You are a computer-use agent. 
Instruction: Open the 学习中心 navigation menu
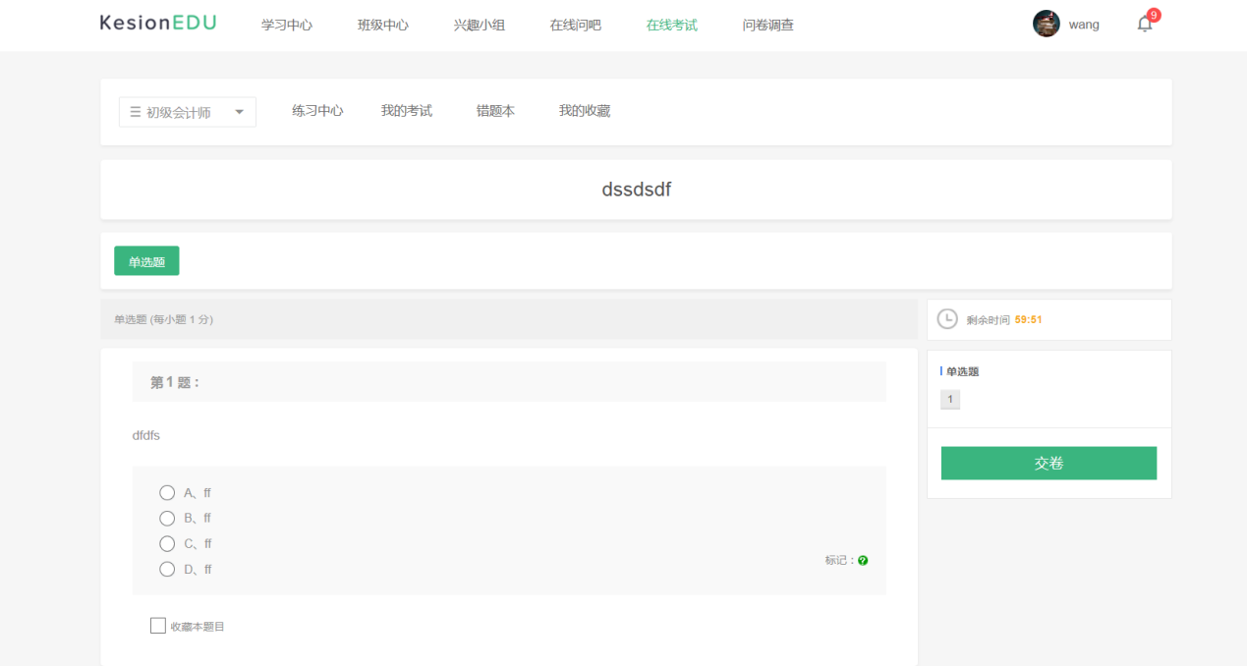(287, 26)
